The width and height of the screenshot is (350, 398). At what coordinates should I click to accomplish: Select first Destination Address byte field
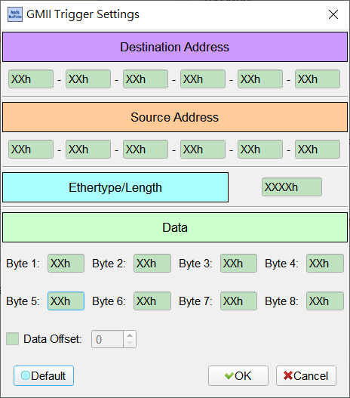pyautogui.click(x=31, y=79)
